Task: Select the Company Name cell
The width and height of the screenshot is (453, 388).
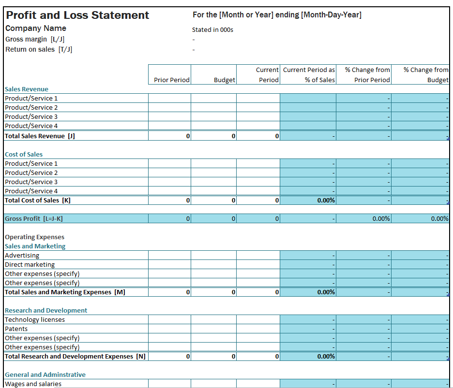Action: coord(36,28)
